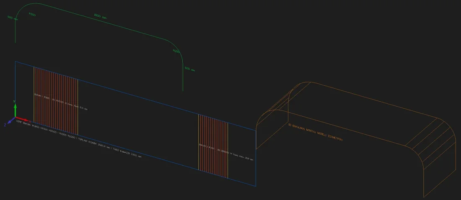Pick the left red kerf line group
Image resolution: width=461 pixels, height=200 pixels.
(56, 101)
